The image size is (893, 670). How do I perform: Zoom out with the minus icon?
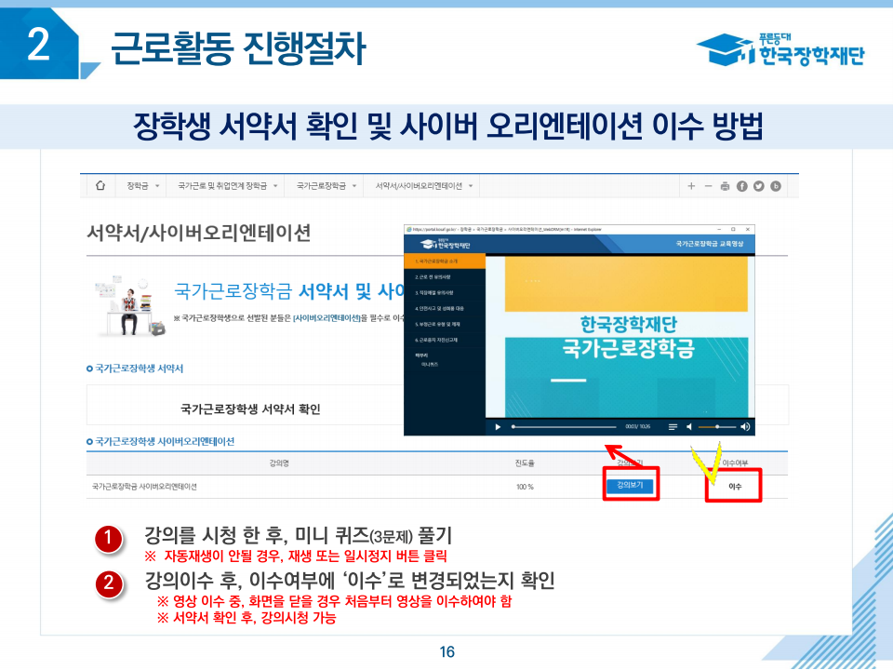coord(708,186)
